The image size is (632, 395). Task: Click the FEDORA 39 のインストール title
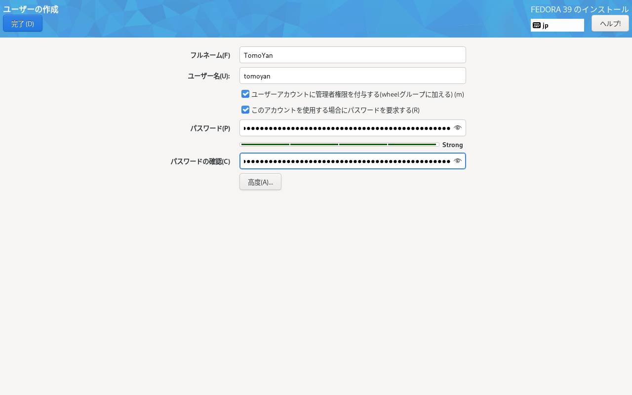(x=580, y=9)
